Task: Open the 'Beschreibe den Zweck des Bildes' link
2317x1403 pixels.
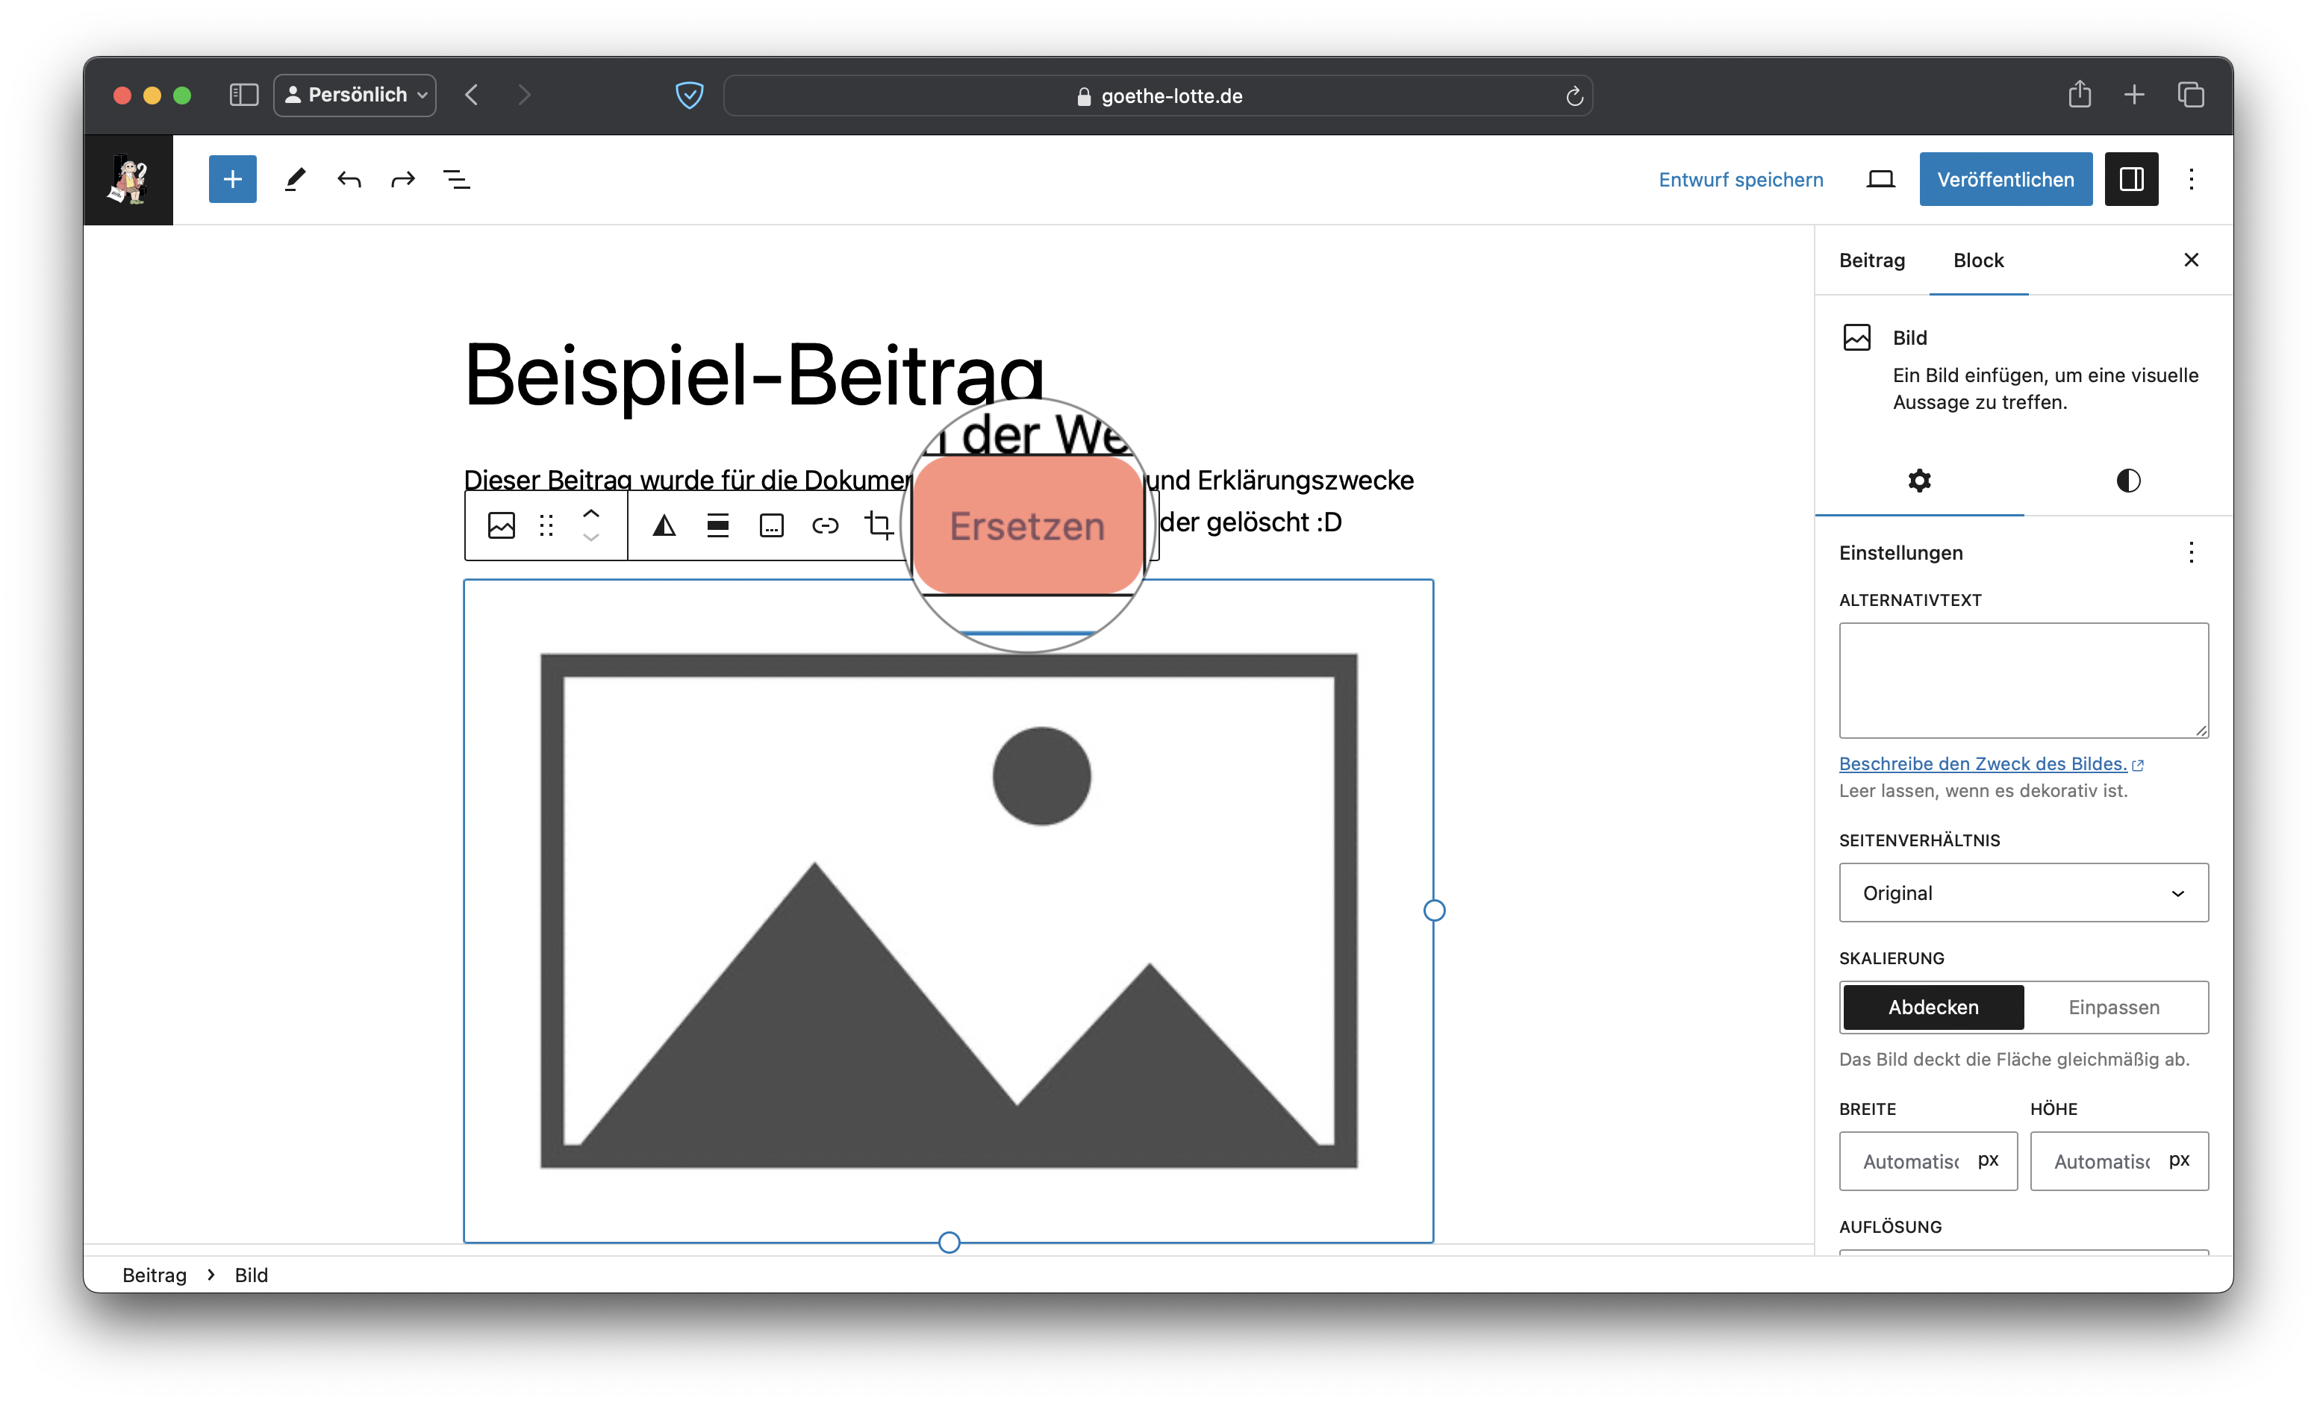Action: [x=1983, y=763]
